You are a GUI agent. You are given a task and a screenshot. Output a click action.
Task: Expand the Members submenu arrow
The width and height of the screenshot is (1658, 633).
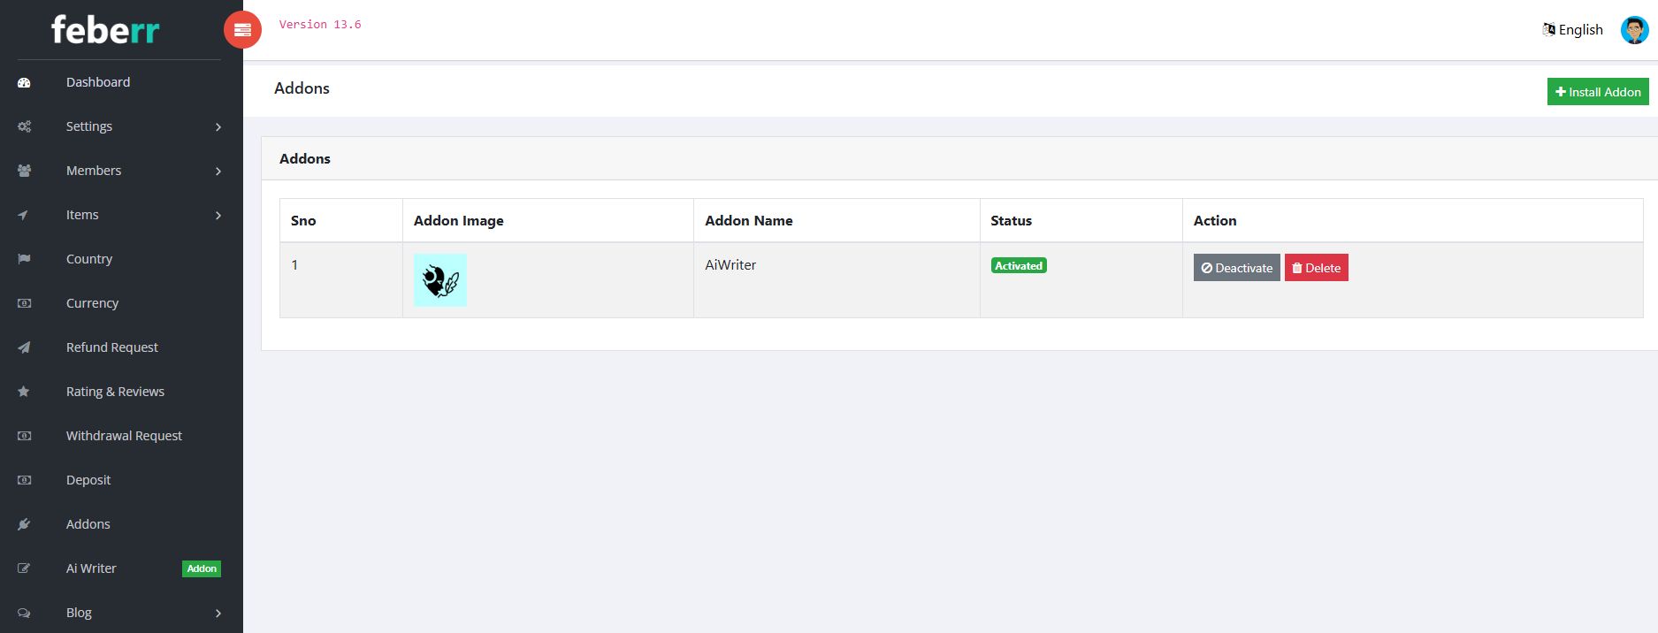(218, 172)
